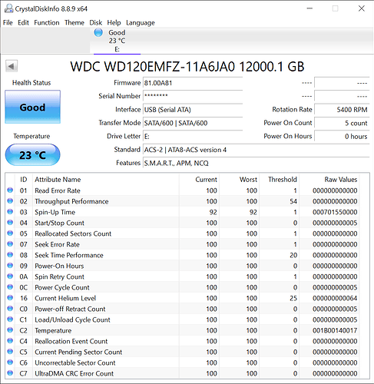Open the Theme menu

[x=74, y=23]
